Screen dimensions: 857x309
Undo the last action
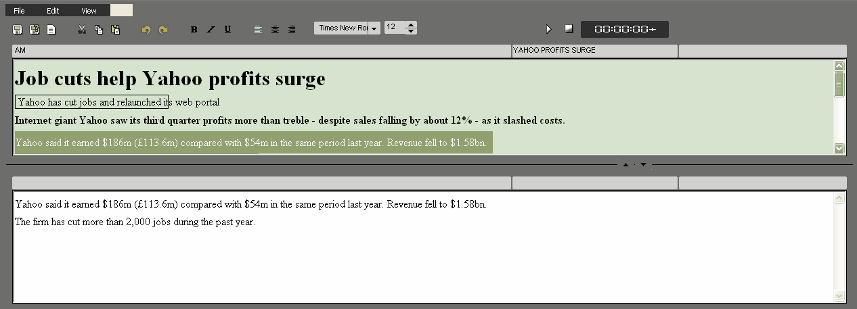146,30
